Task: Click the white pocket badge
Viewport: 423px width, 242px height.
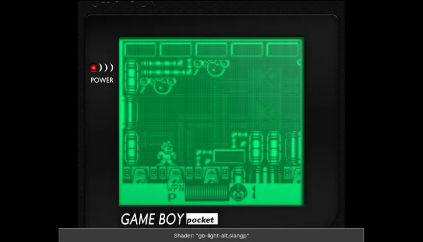Action: click(x=202, y=220)
